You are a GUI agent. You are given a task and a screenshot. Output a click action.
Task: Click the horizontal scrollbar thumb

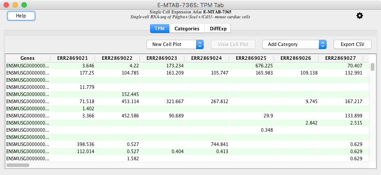point(18,165)
